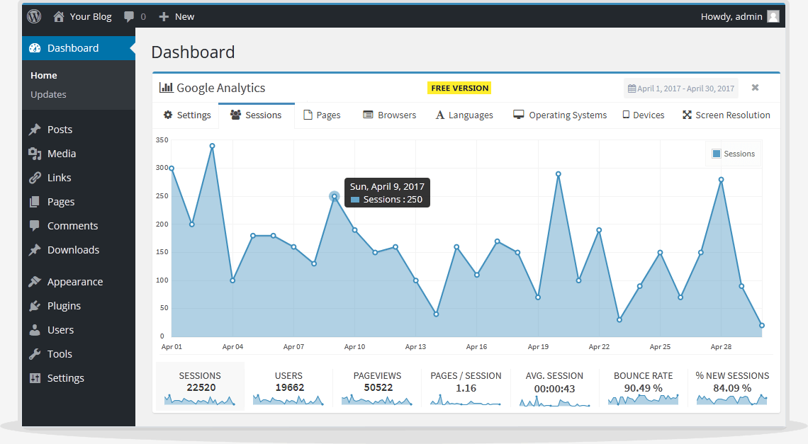Click the highlighted April 9 data point
Image resolution: width=808 pixels, height=444 pixels.
click(x=335, y=196)
